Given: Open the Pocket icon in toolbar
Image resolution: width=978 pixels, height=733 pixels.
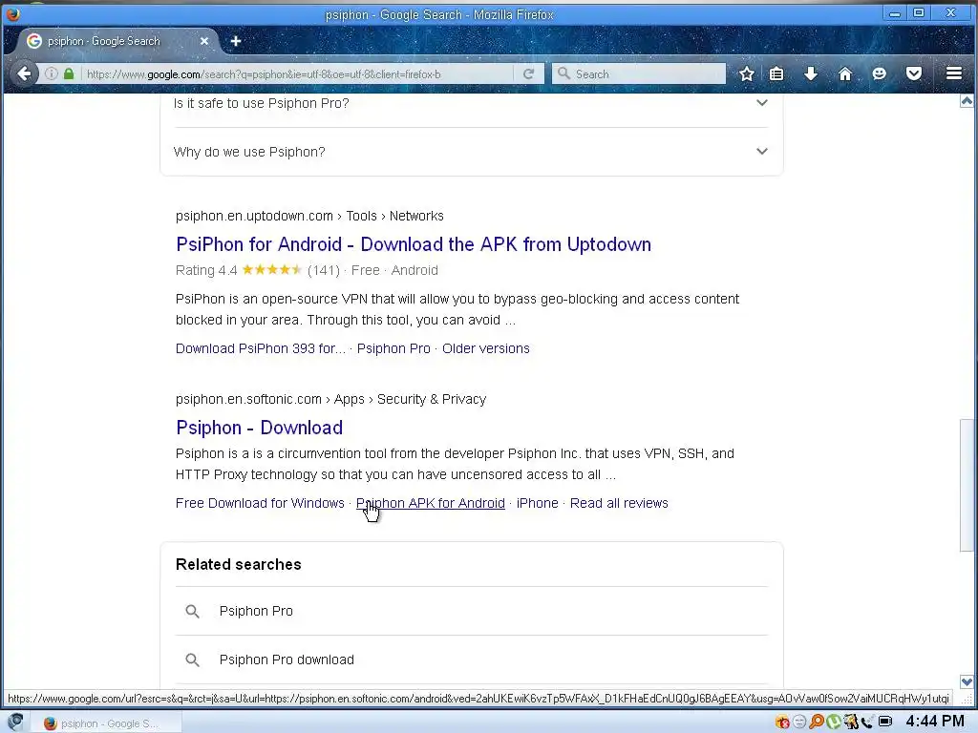Looking at the screenshot, I should point(914,73).
